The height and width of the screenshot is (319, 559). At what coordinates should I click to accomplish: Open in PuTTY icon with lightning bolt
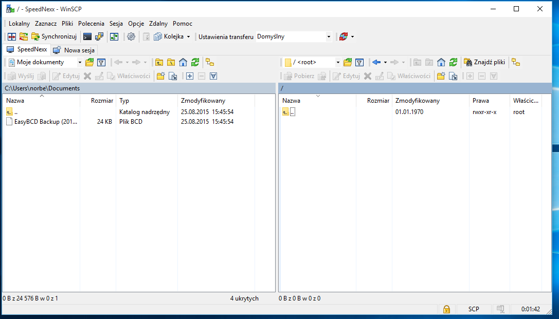[99, 36]
